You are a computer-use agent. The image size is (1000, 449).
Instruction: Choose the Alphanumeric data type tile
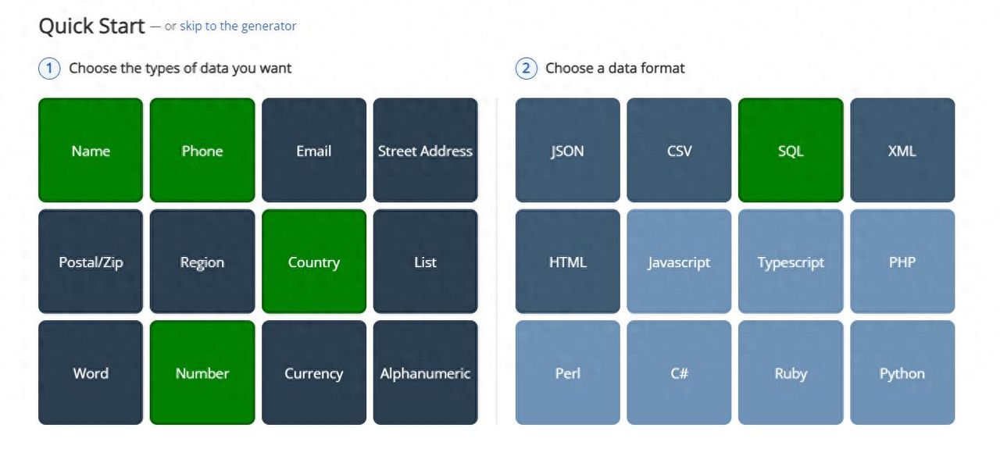(425, 372)
